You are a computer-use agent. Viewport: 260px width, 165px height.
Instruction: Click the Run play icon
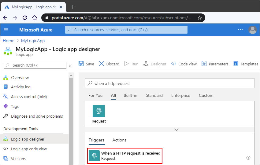(127, 64)
